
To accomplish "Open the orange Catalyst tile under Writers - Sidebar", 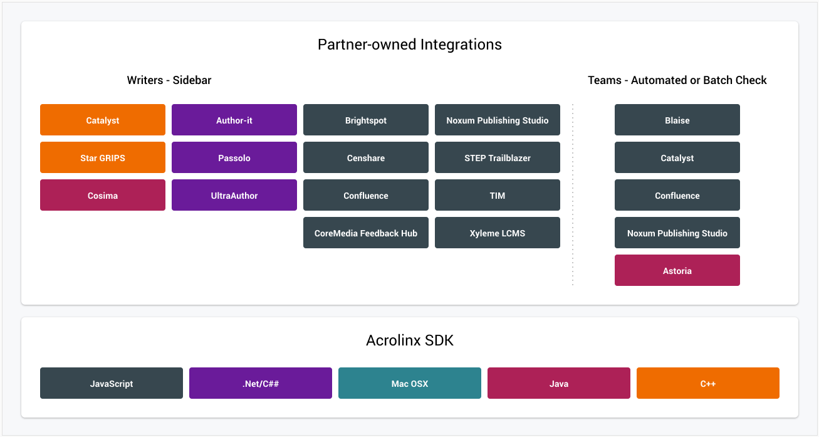I will [x=103, y=120].
